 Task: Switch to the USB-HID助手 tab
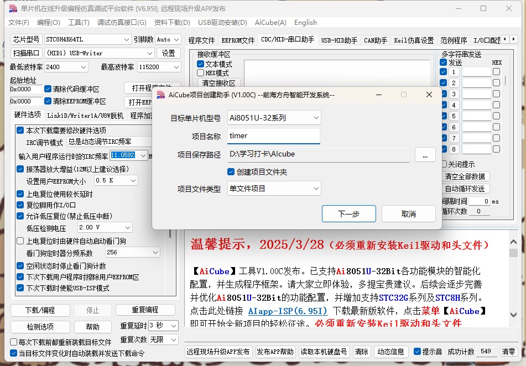tap(339, 40)
